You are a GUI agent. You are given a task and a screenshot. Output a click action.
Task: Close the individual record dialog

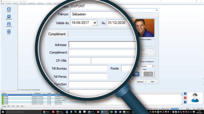click(x=157, y=10)
